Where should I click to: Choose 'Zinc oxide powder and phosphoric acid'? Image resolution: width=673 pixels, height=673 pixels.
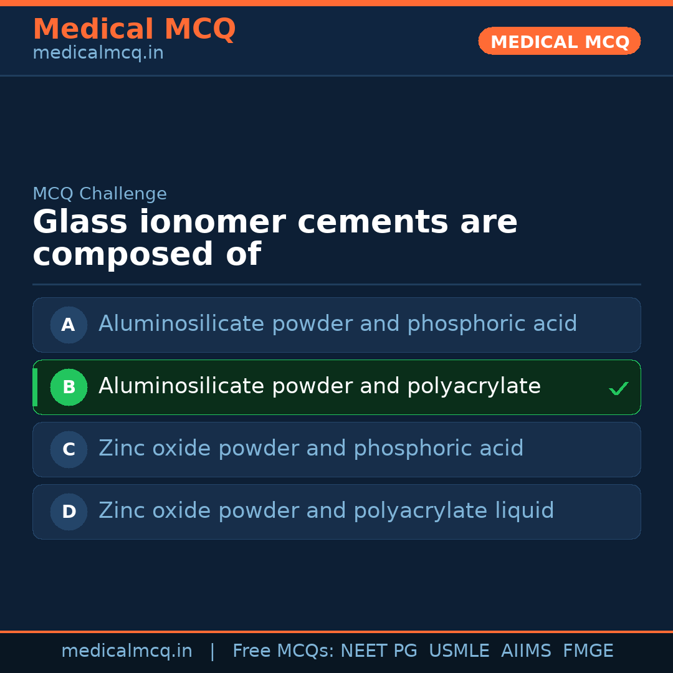click(x=311, y=449)
